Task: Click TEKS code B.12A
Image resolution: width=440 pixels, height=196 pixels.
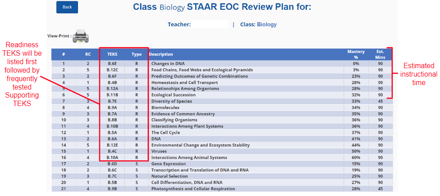Action: point(112,89)
